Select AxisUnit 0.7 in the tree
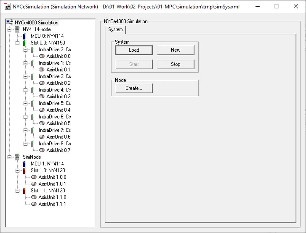The height and width of the screenshot is (233, 306). coord(58,150)
